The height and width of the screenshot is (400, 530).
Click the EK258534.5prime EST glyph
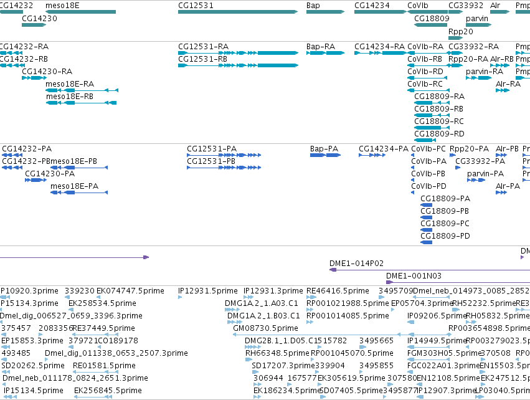[x=70, y=310]
